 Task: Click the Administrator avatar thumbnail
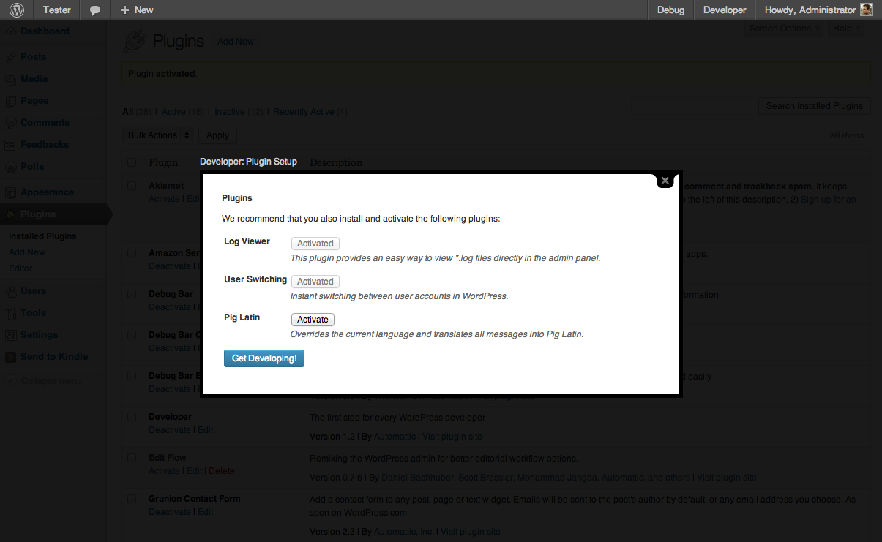pyautogui.click(x=866, y=10)
